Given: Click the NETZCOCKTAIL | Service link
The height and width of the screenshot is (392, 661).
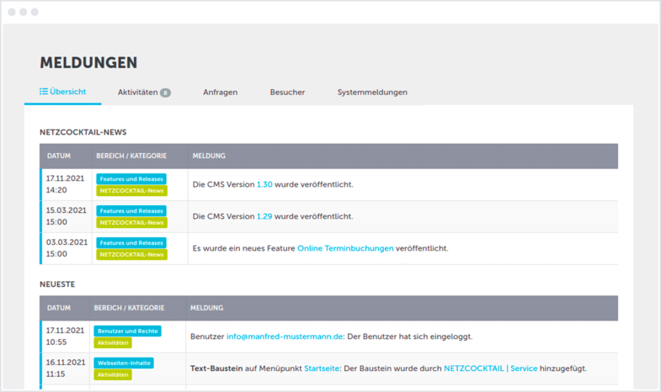Looking at the screenshot, I should [x=491, y=368].
